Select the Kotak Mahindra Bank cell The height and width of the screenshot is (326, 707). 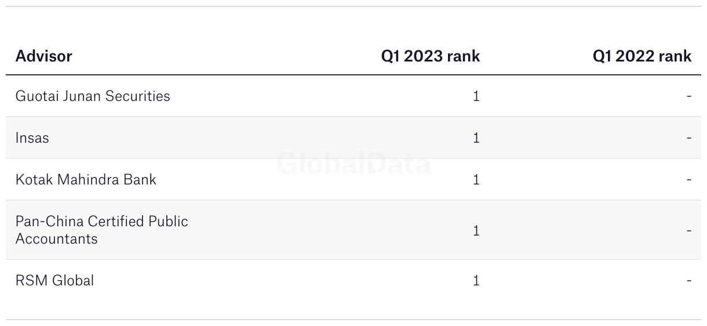tap(86, 180)
